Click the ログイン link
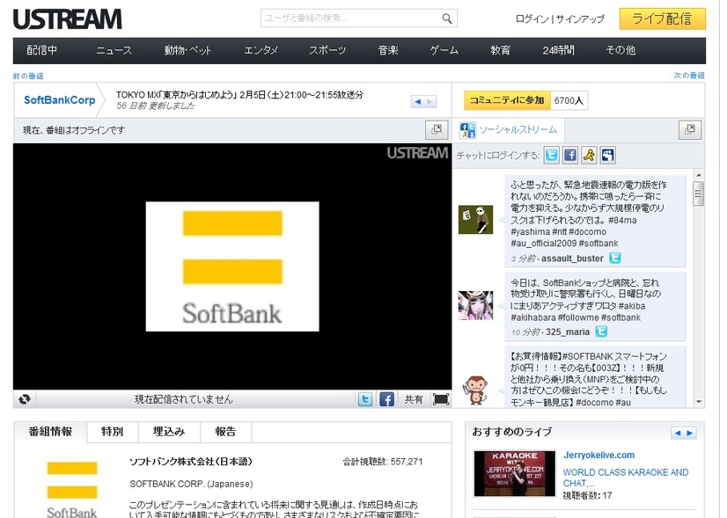 [x=532, y=18]
